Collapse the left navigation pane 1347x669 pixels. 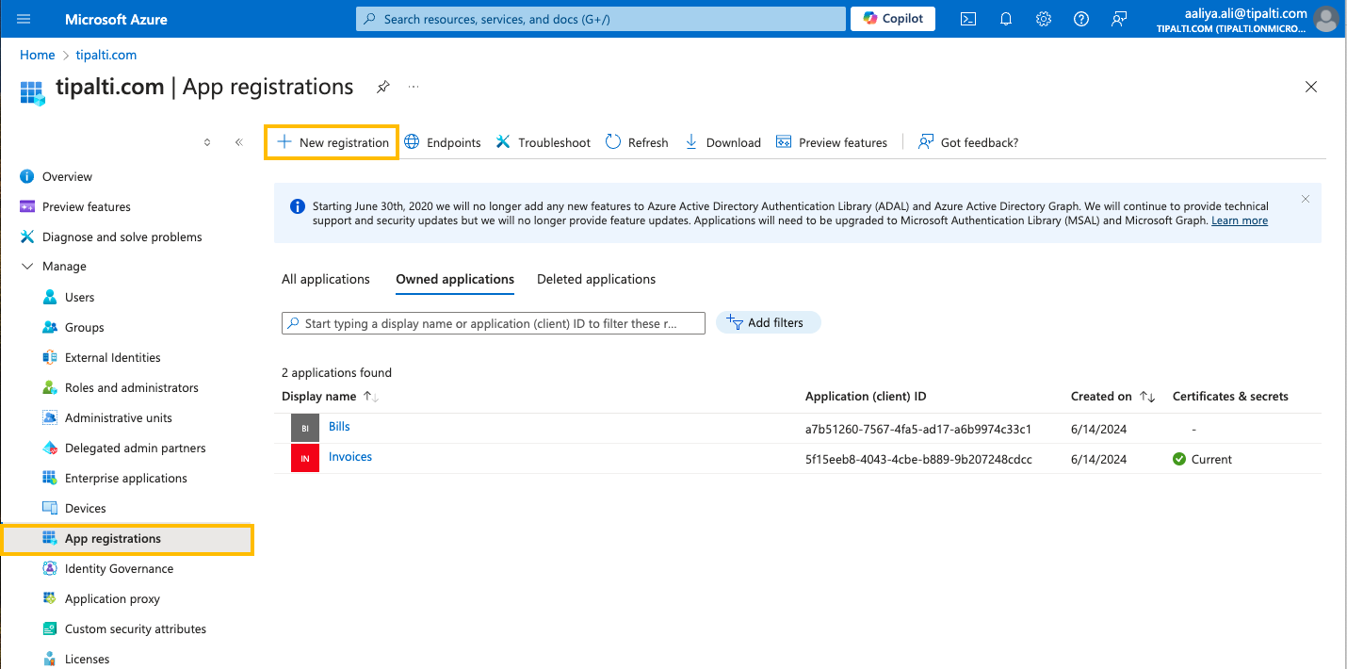point(238,142)
